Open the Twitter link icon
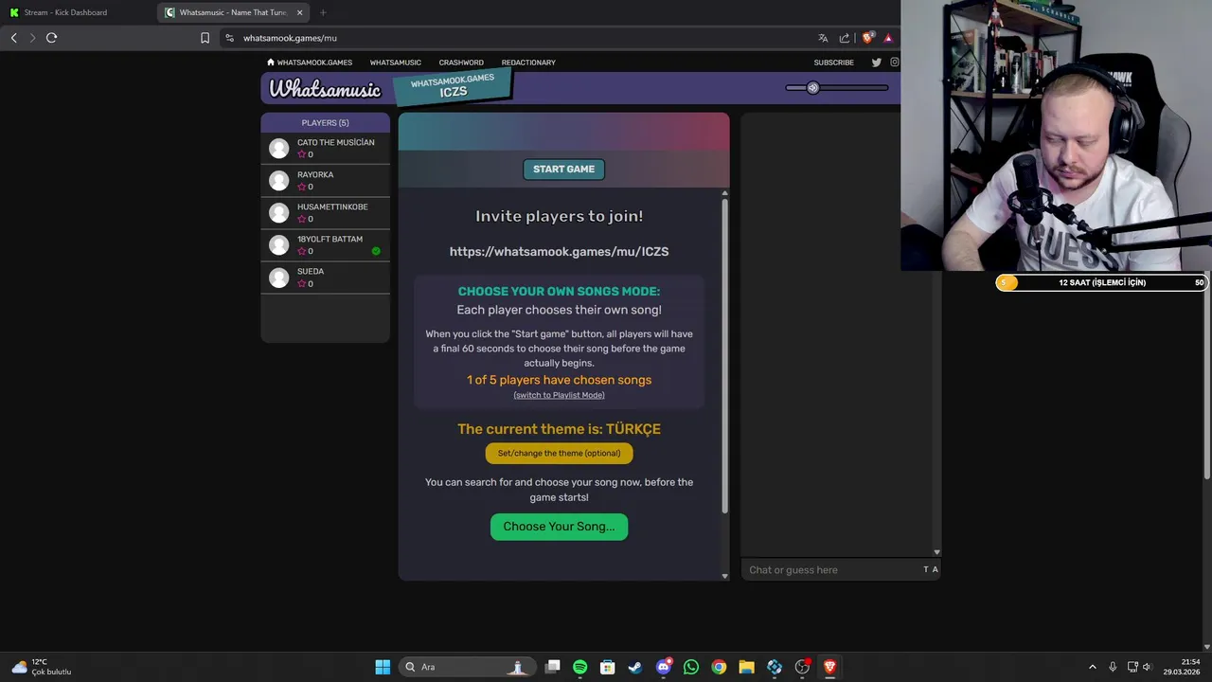The image size is (1212, 682). pos(876,63)
